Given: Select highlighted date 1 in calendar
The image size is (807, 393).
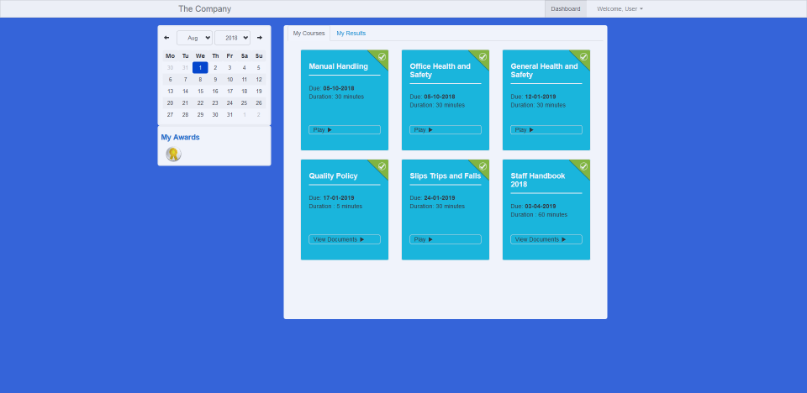Looking at the screenshot, I should [200, 67].
